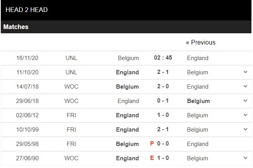The image size is (253, 168).
Task: Click the red P penalty indicator
Action: point(152,144)
